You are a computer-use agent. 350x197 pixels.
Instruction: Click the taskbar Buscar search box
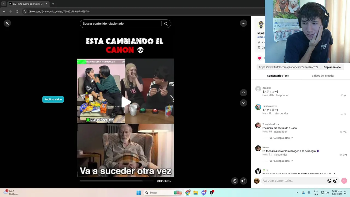163,193
